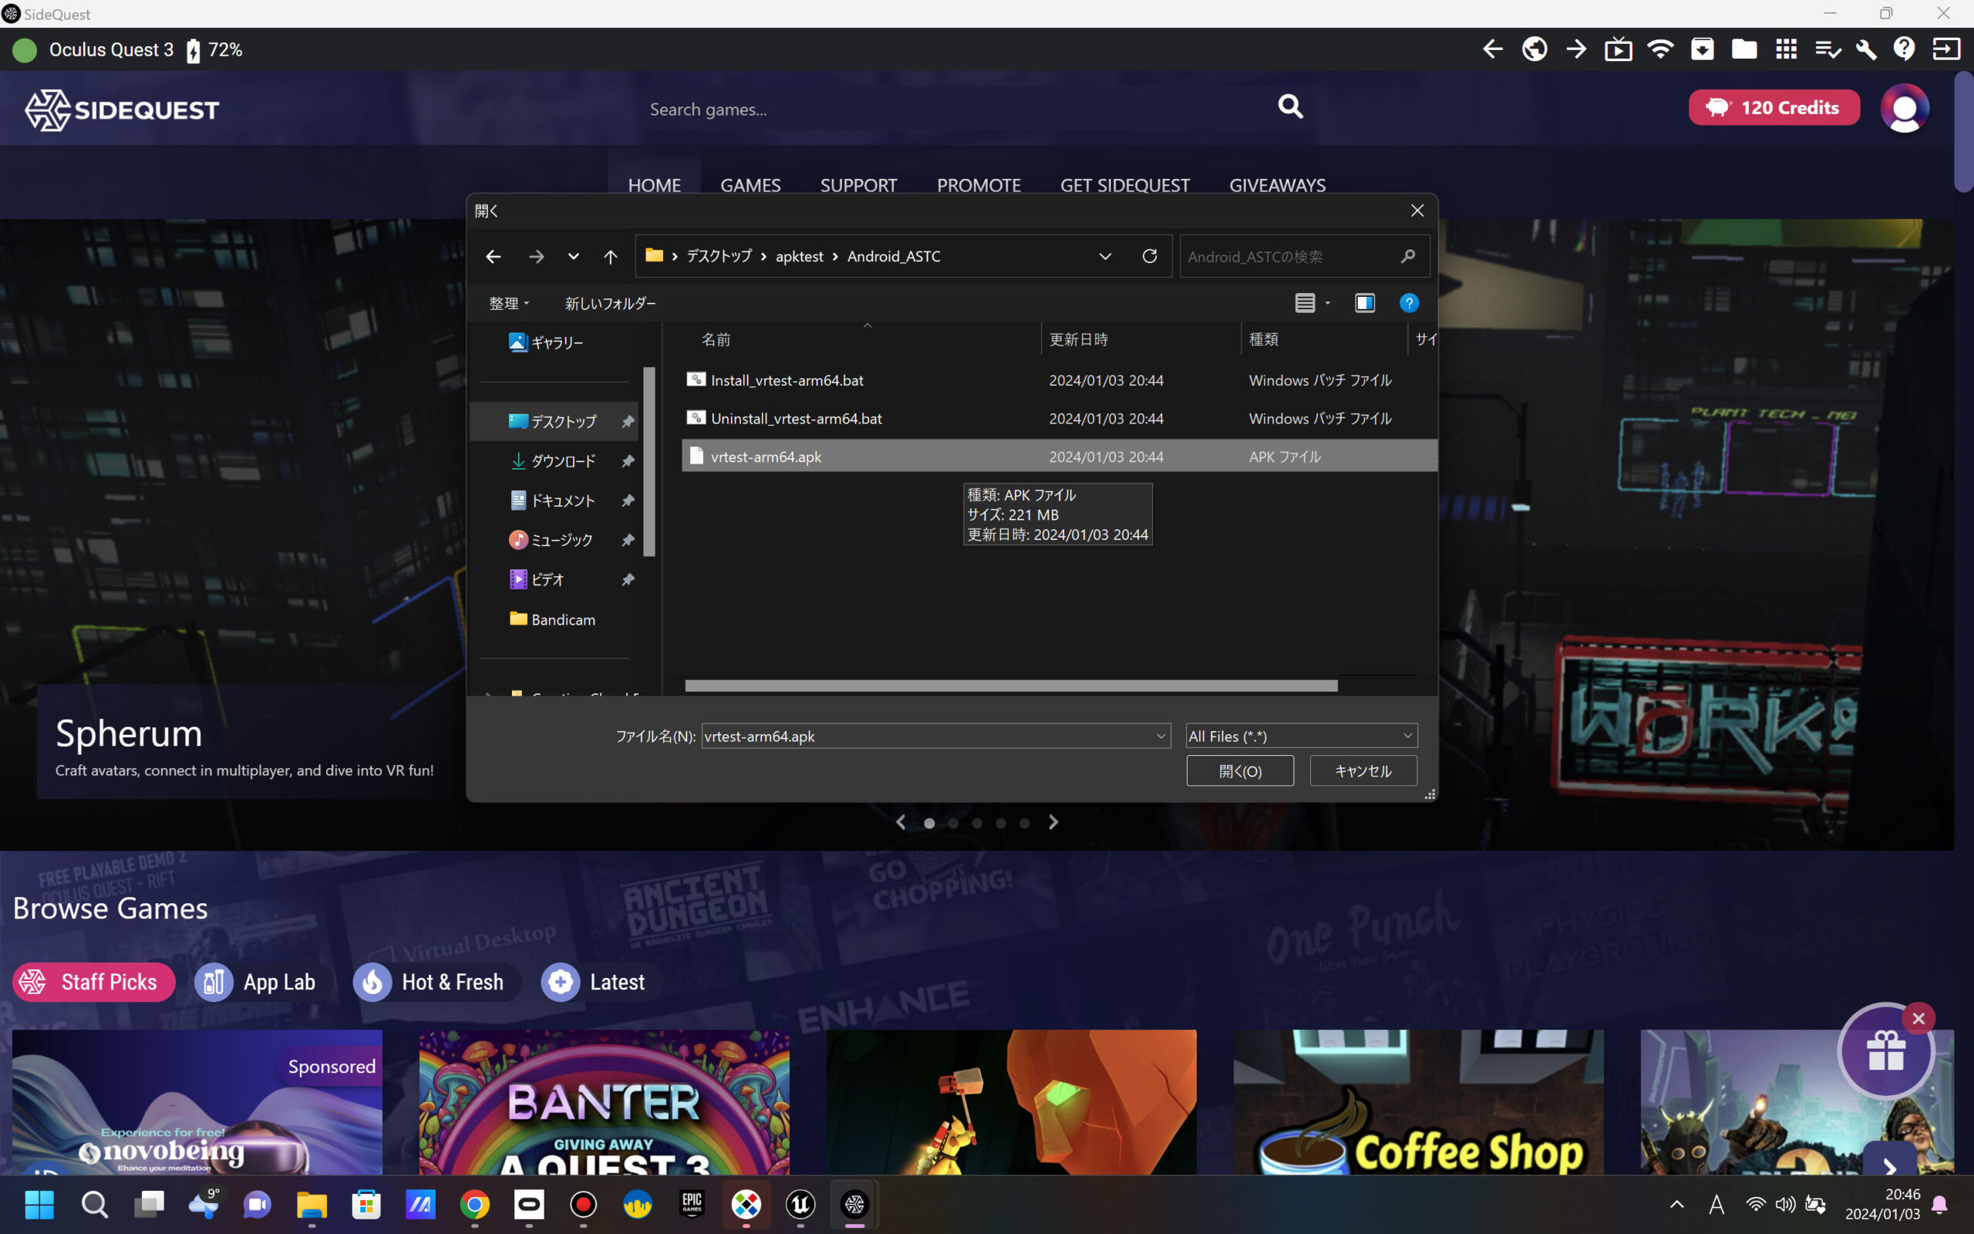
Task: Expand the address path history dropdown
Action: coord(1104,256)
